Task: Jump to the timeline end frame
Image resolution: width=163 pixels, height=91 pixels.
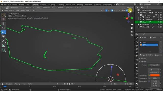Action: (x=75, y=84)
